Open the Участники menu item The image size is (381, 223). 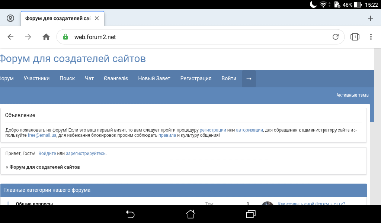(37, 79)
